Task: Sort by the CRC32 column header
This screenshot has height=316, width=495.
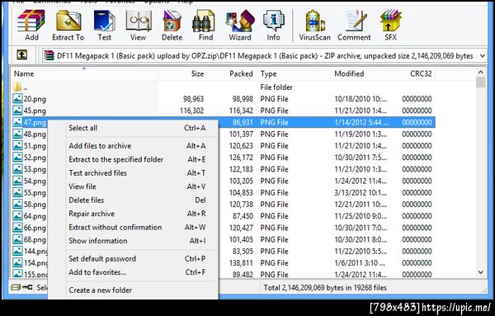Action: point(414,73)
